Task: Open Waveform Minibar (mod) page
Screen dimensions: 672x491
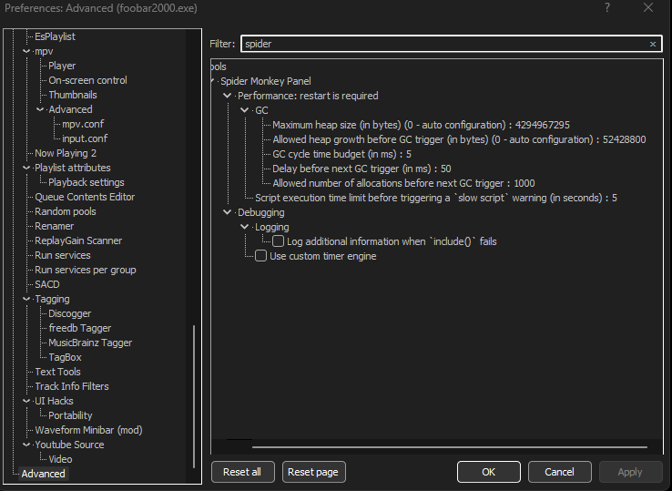Action: coord(88,431)
